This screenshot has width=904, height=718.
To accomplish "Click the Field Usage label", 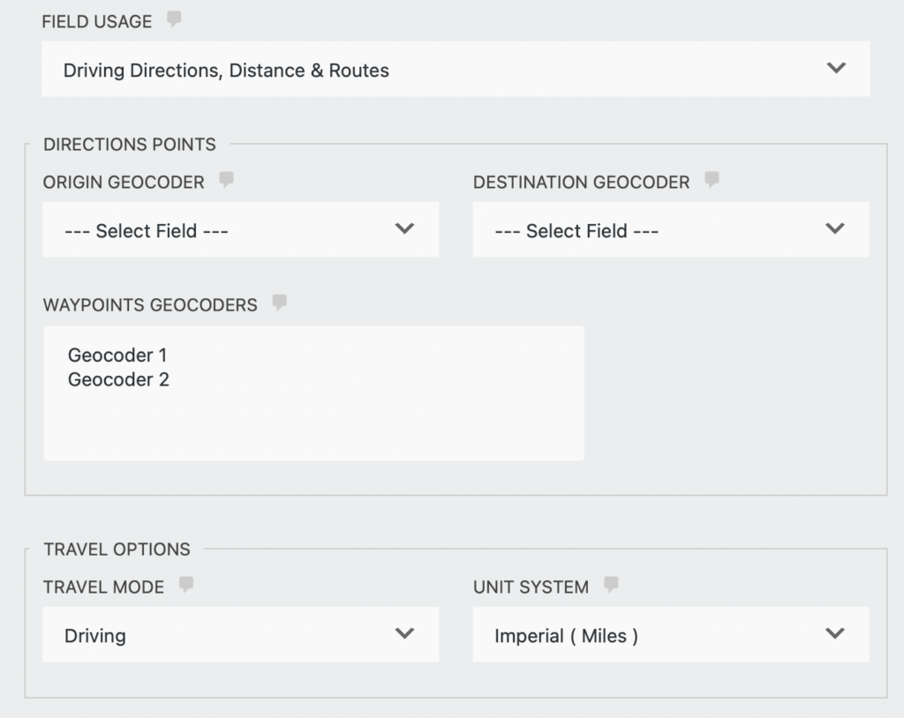I will [97, 22].
